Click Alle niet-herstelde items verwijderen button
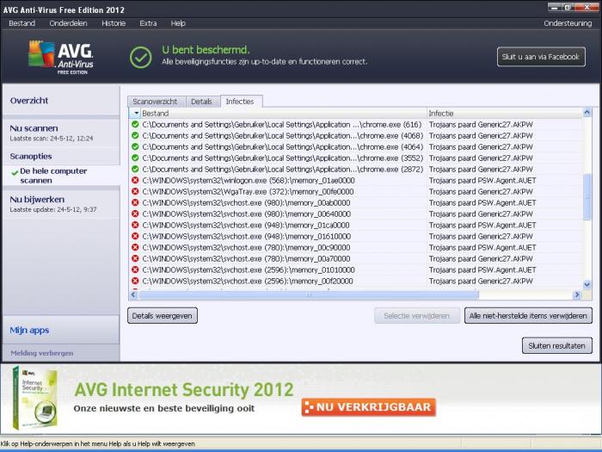 coord(528,316)
